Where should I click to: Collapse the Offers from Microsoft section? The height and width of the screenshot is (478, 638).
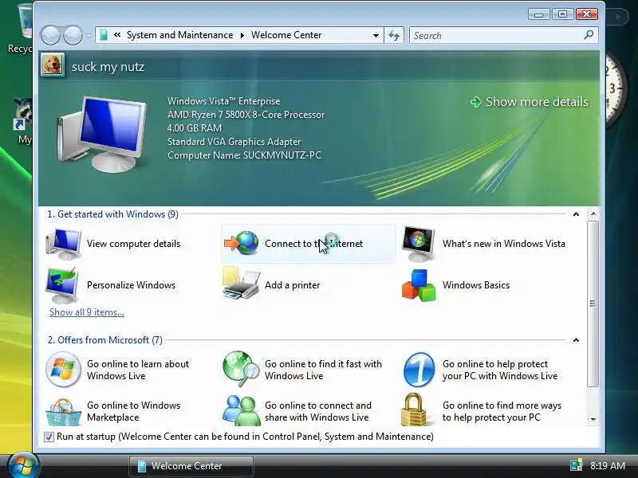tap(576, 340)
